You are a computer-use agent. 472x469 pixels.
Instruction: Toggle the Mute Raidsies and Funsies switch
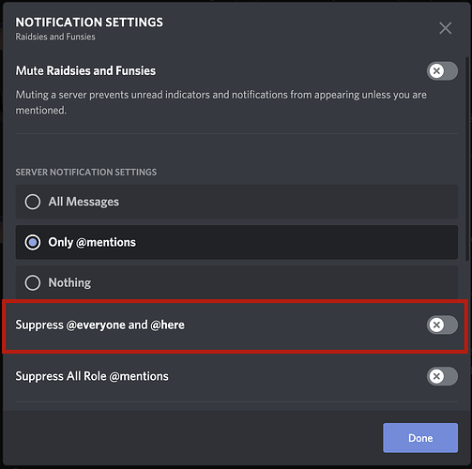pyautogui.click(x=442, y=70)
